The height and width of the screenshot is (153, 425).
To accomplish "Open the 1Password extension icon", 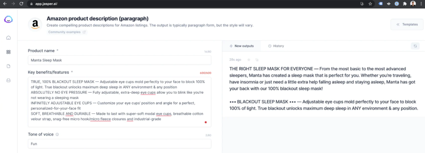I will pyautogui.click(x=397, y=4).
